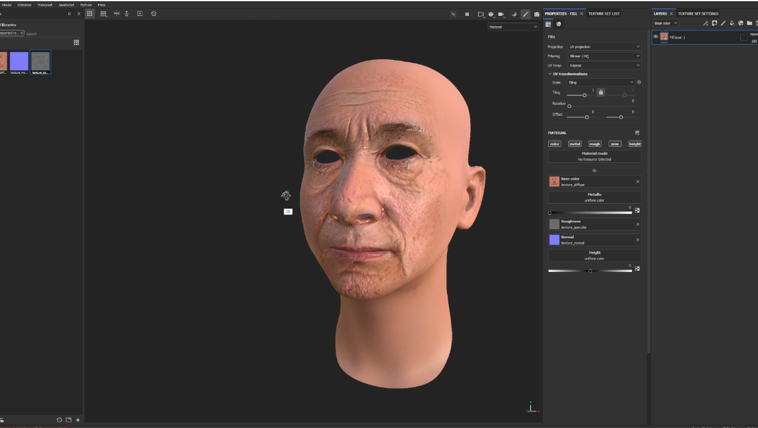Viewport: 758px width, 428px height.
Task: Remove the Base color texture_diffuse resource
Action: coord(638,182)
